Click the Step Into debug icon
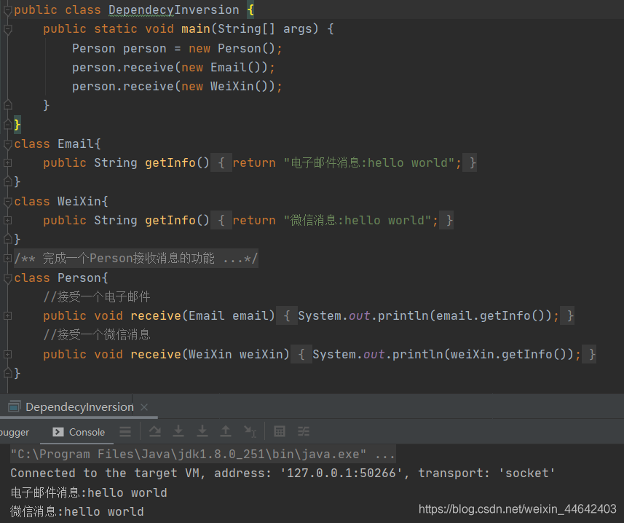 (178, 431)
